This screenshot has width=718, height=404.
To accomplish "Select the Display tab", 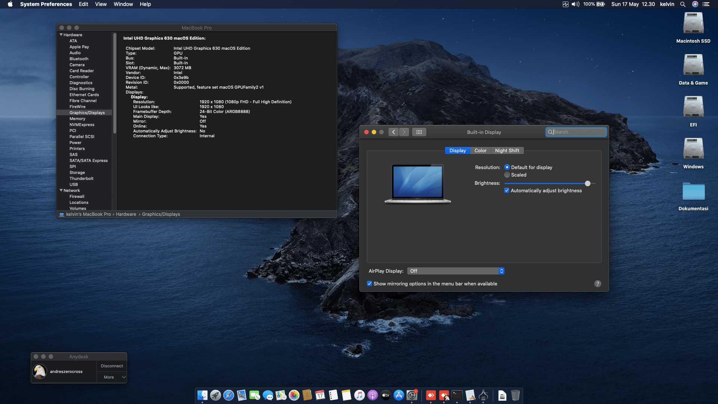I will pos(458,150).
